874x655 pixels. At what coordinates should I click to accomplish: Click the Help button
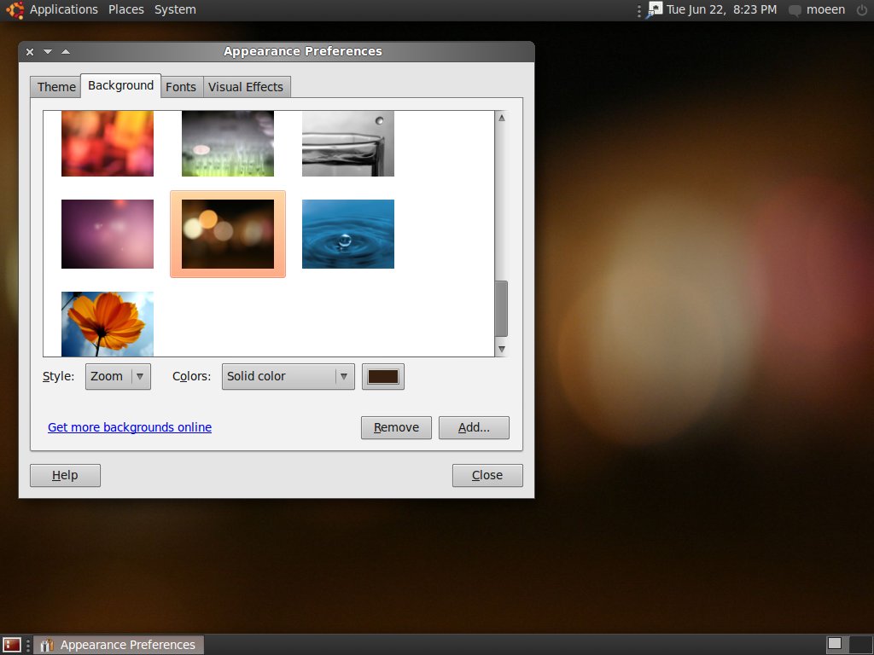65,475
